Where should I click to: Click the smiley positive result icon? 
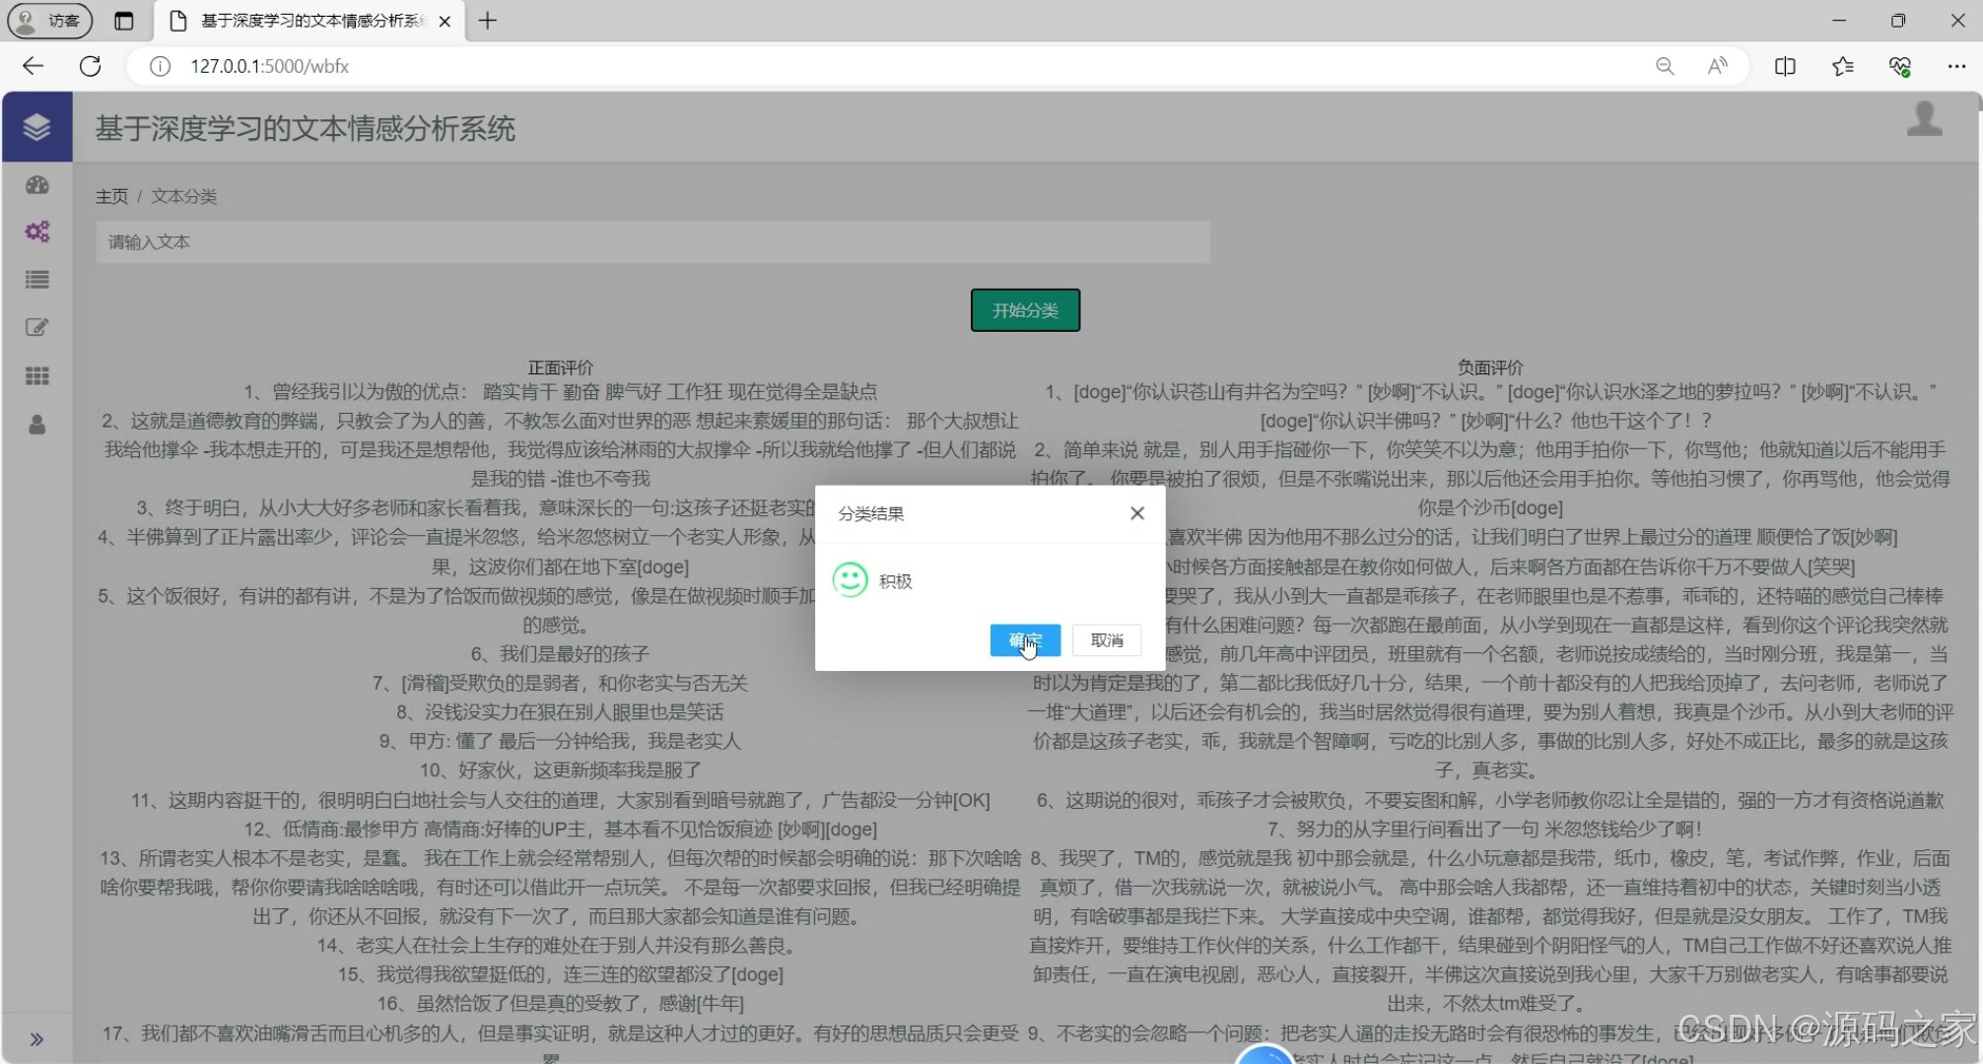(849, 581)
